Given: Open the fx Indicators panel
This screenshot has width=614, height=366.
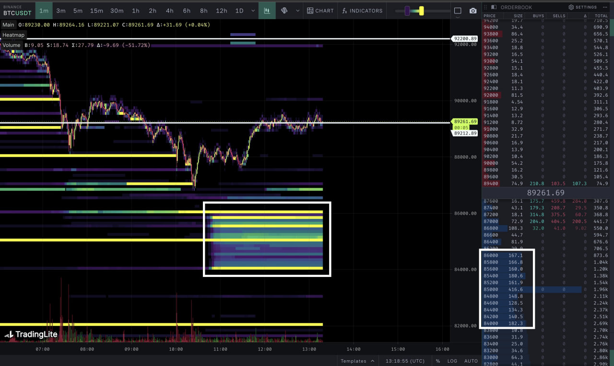Looking at the screenshot, I should (362, 11).
